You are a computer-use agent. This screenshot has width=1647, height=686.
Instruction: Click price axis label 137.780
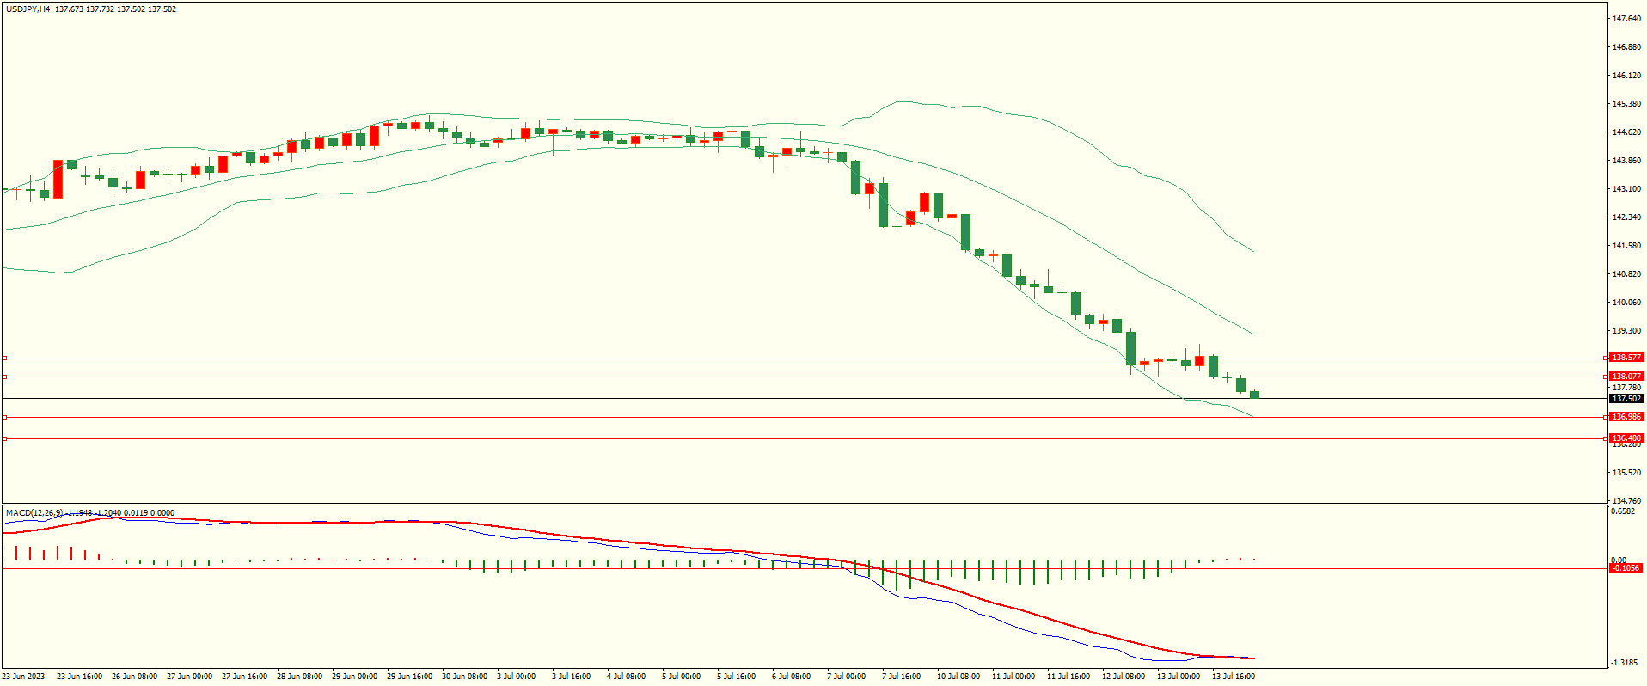[x=1626, y=388]
